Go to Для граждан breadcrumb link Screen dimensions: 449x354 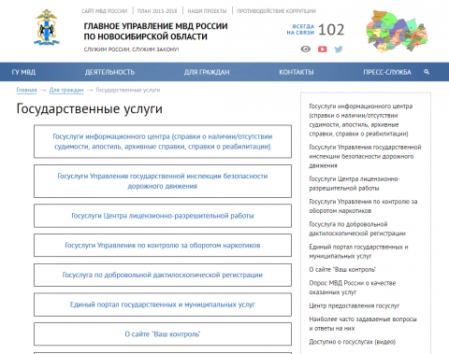click(x=66, y=90)
